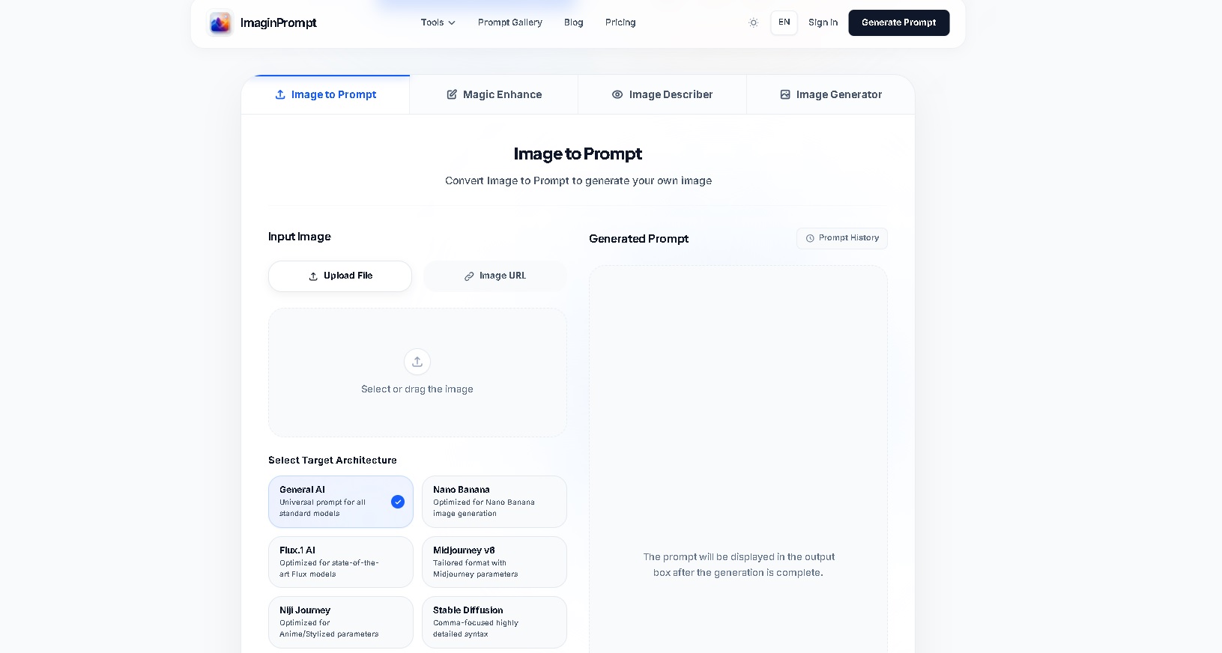Image resolution: width=1222 pixels, height=653 pixels.
Task: Select Stable Diffusion target architecture
Action: pyautogui.click(x=494, y=622)
